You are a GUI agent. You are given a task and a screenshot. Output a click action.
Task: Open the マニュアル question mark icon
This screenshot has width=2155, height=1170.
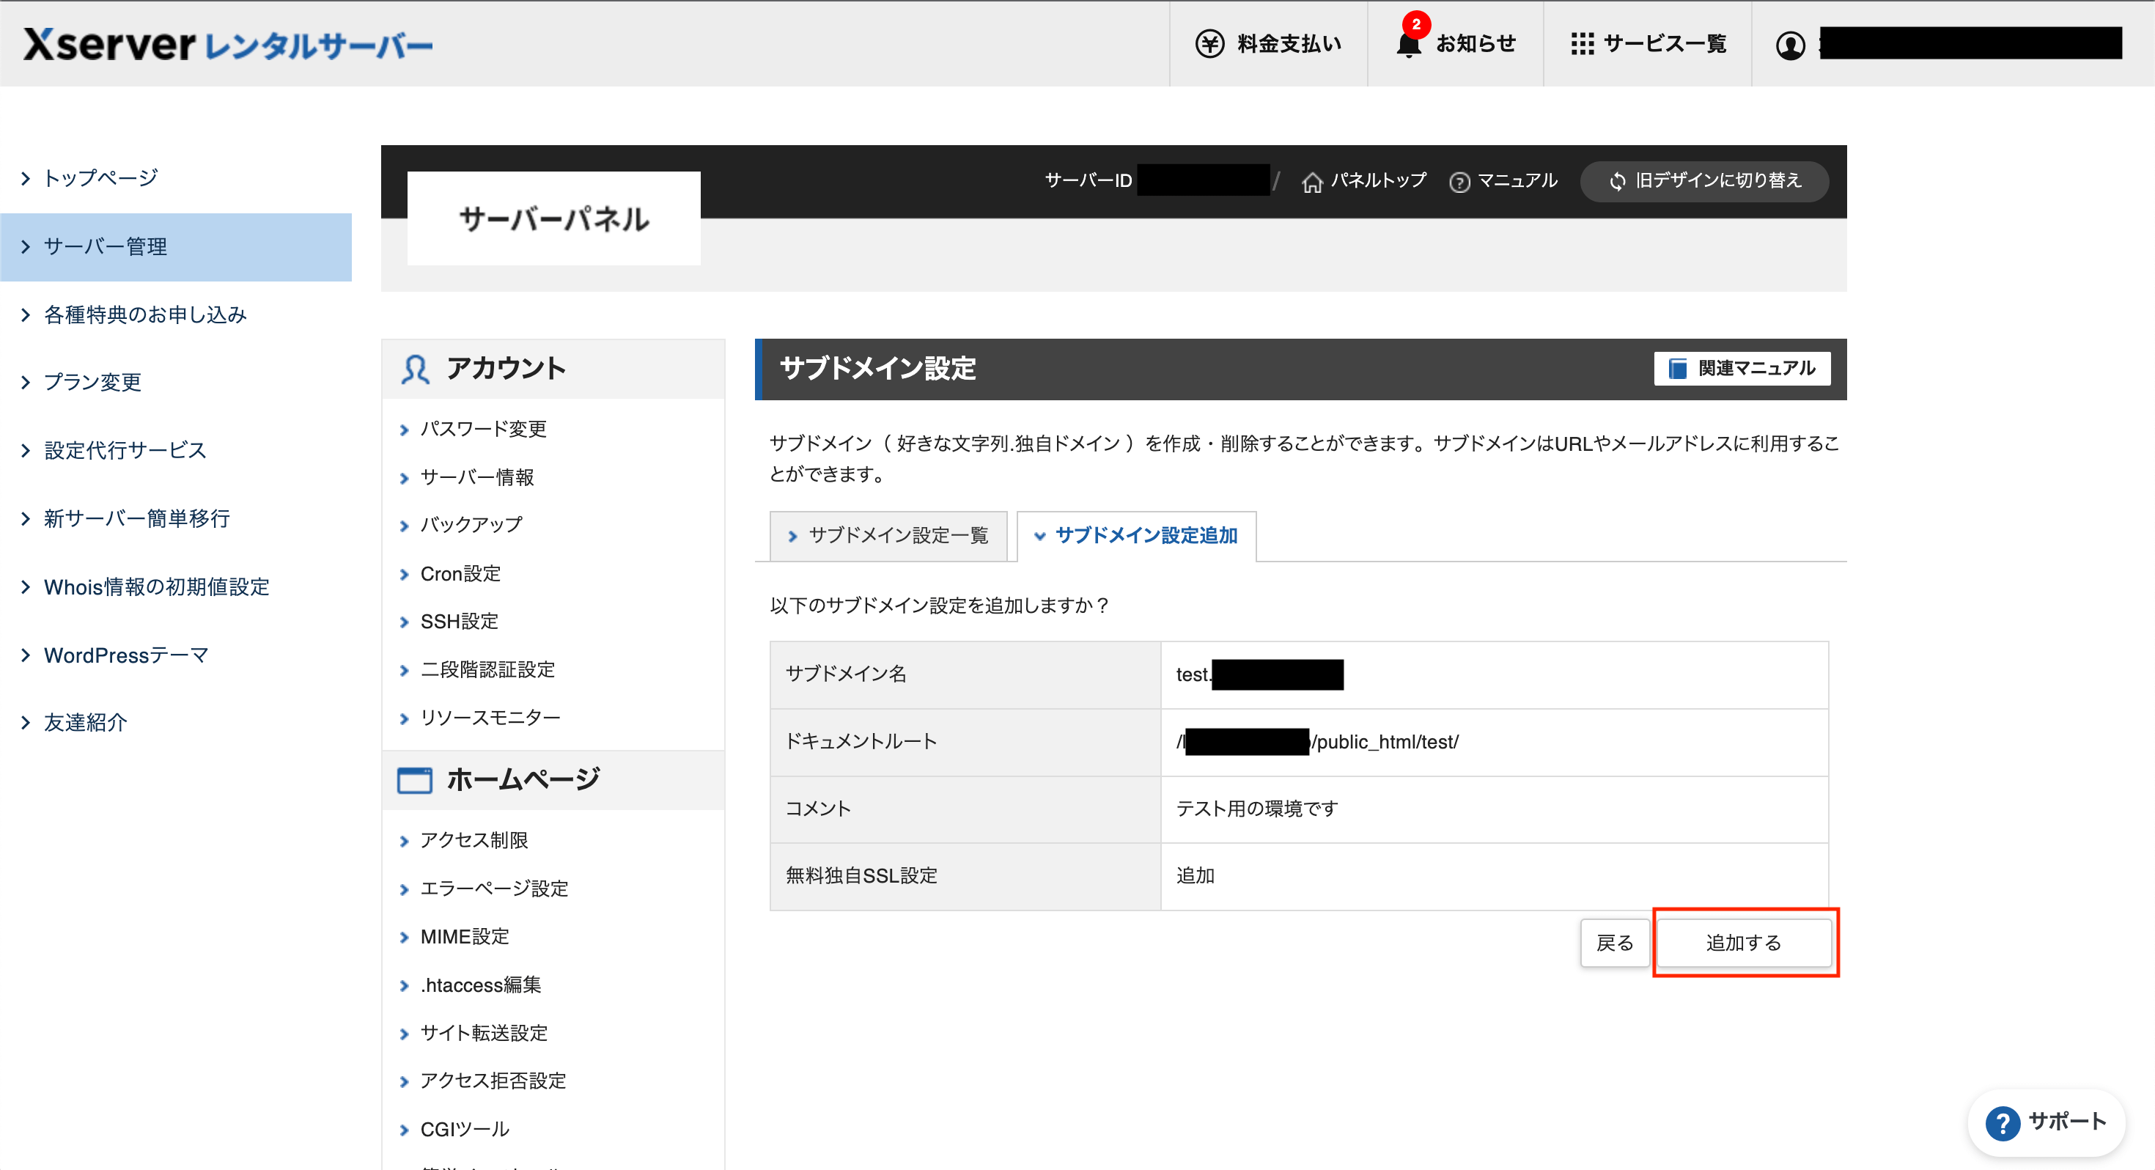[x=1459, y=181]
